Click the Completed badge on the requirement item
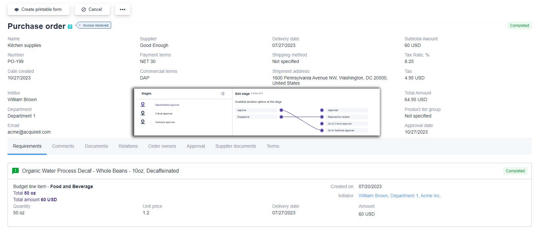The image size is (538, 236). point(515,171)
